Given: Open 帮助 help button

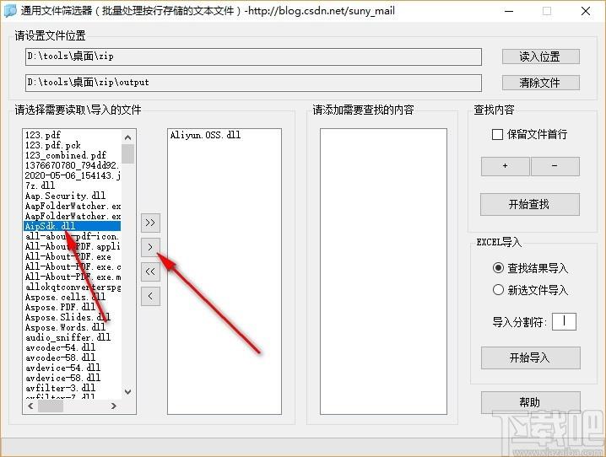Looking at the screenshot, I should 530,402.
